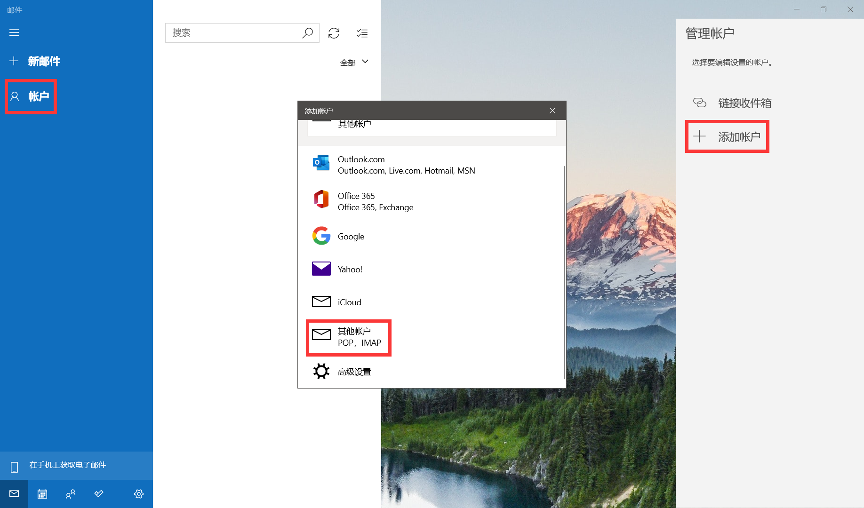Open the 全部 filter dropdown
Viewport: 864px width, 508px height.
click(354, 62)
